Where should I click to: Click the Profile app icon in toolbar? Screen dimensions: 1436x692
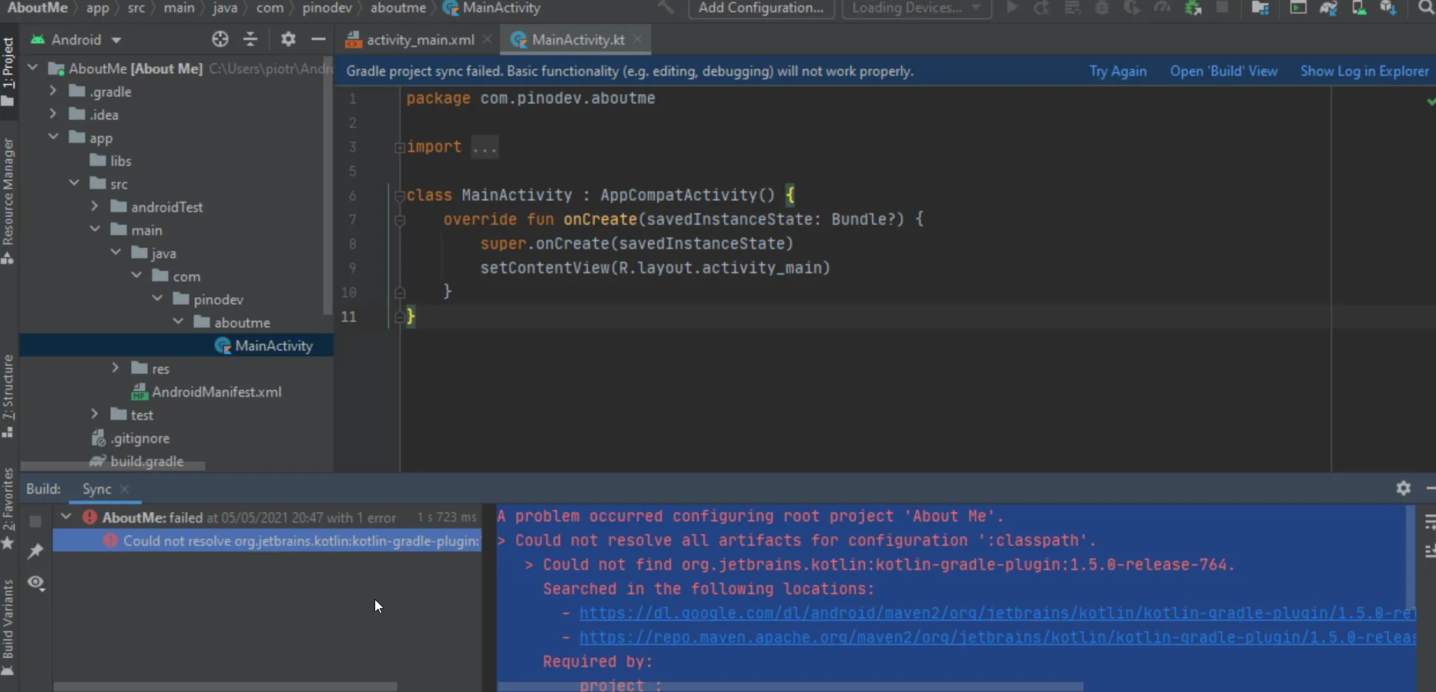coord(1162,8)
